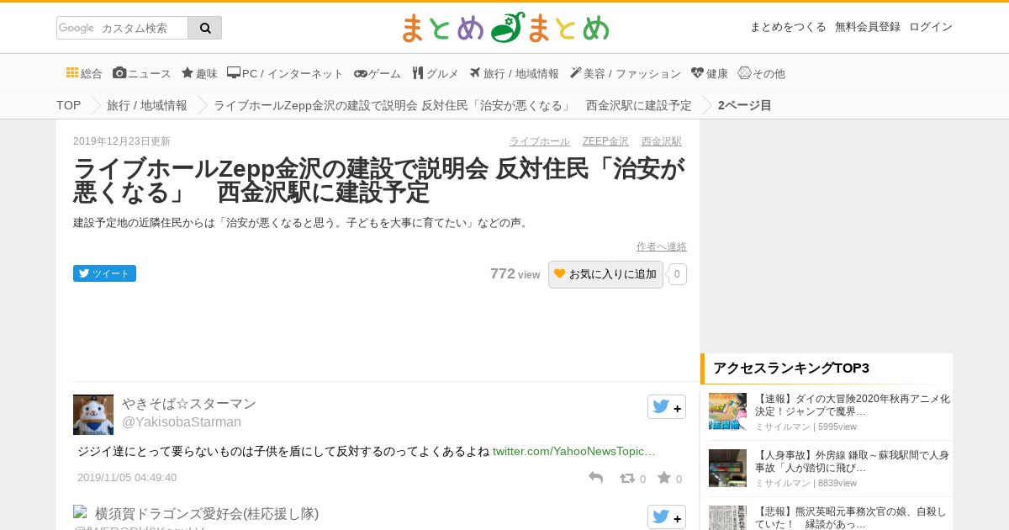Open the ライブホール tag link
The width and height of the screenshot is (1009, 530).
[x=540, y=141]
